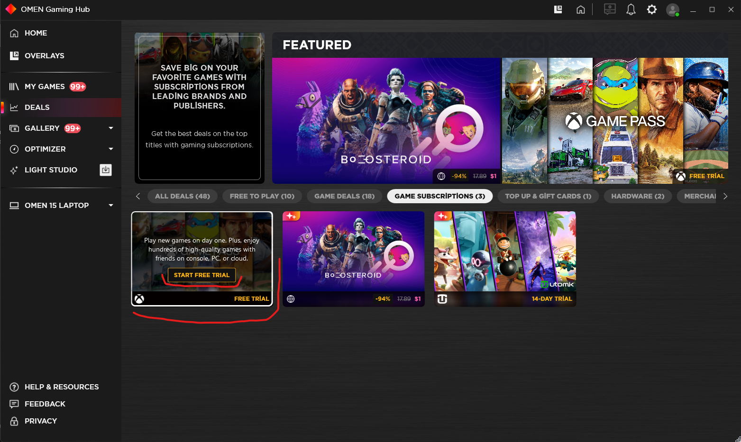Select the GAME SUBSCRIPTIONS (3) tab
The width and height of the screenshot is (741, 442).
440,196
